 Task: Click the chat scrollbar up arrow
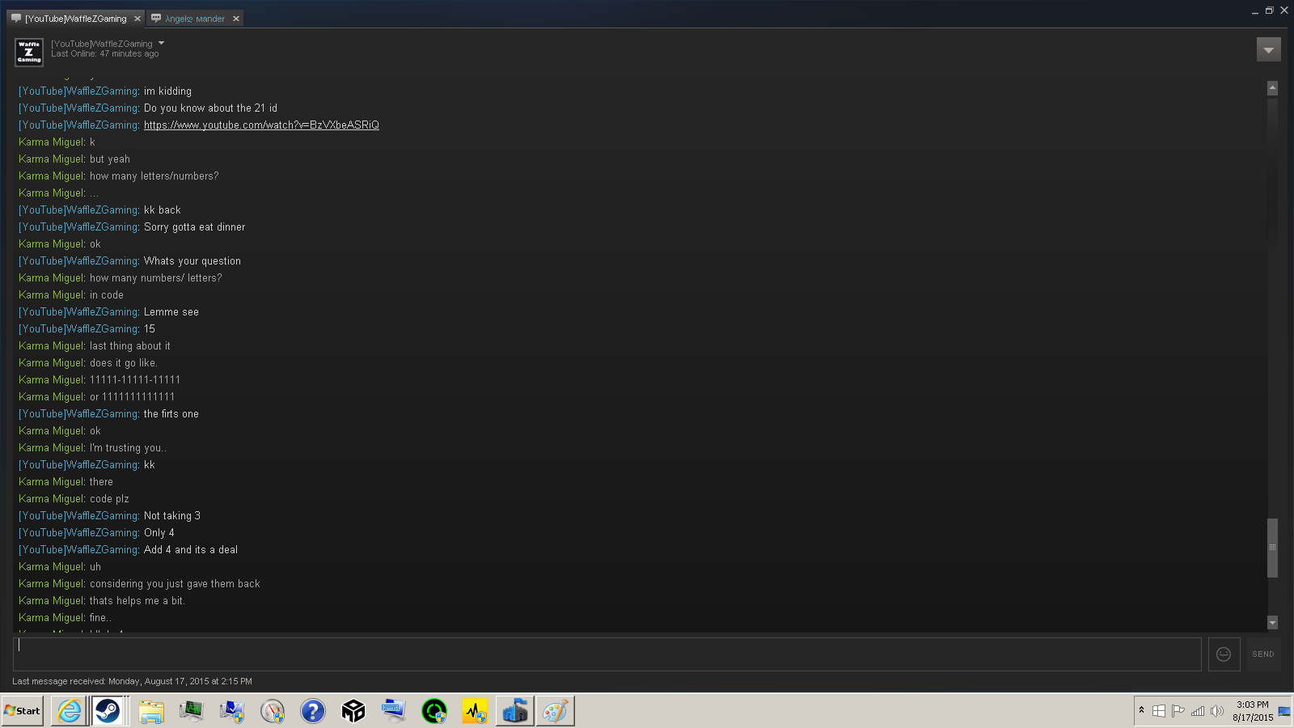1272,87
